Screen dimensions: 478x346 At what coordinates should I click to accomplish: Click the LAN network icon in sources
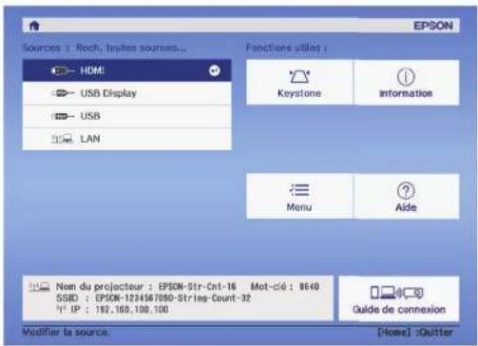click(x=62, y=139)
